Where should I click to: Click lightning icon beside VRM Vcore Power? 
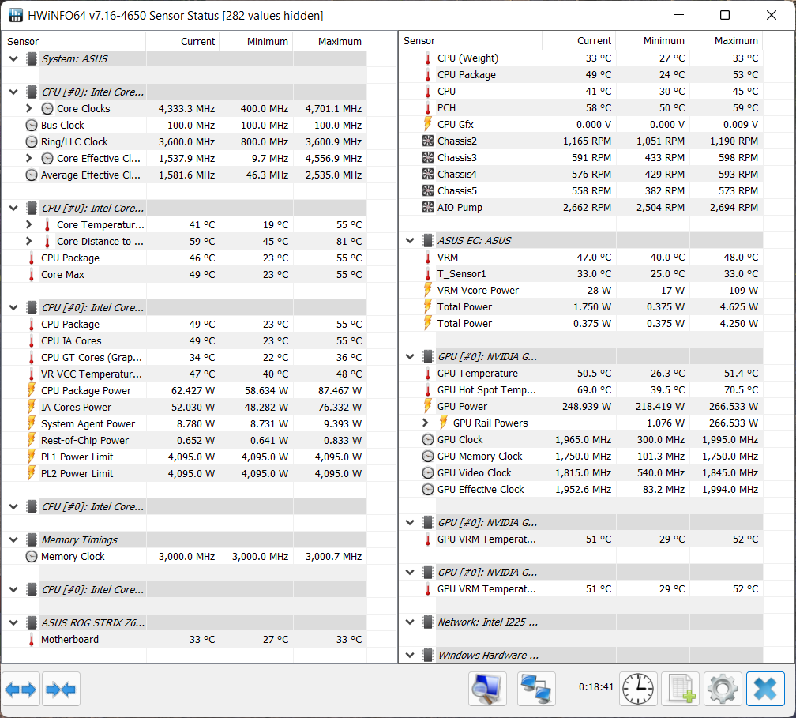(x=428, y=291)
